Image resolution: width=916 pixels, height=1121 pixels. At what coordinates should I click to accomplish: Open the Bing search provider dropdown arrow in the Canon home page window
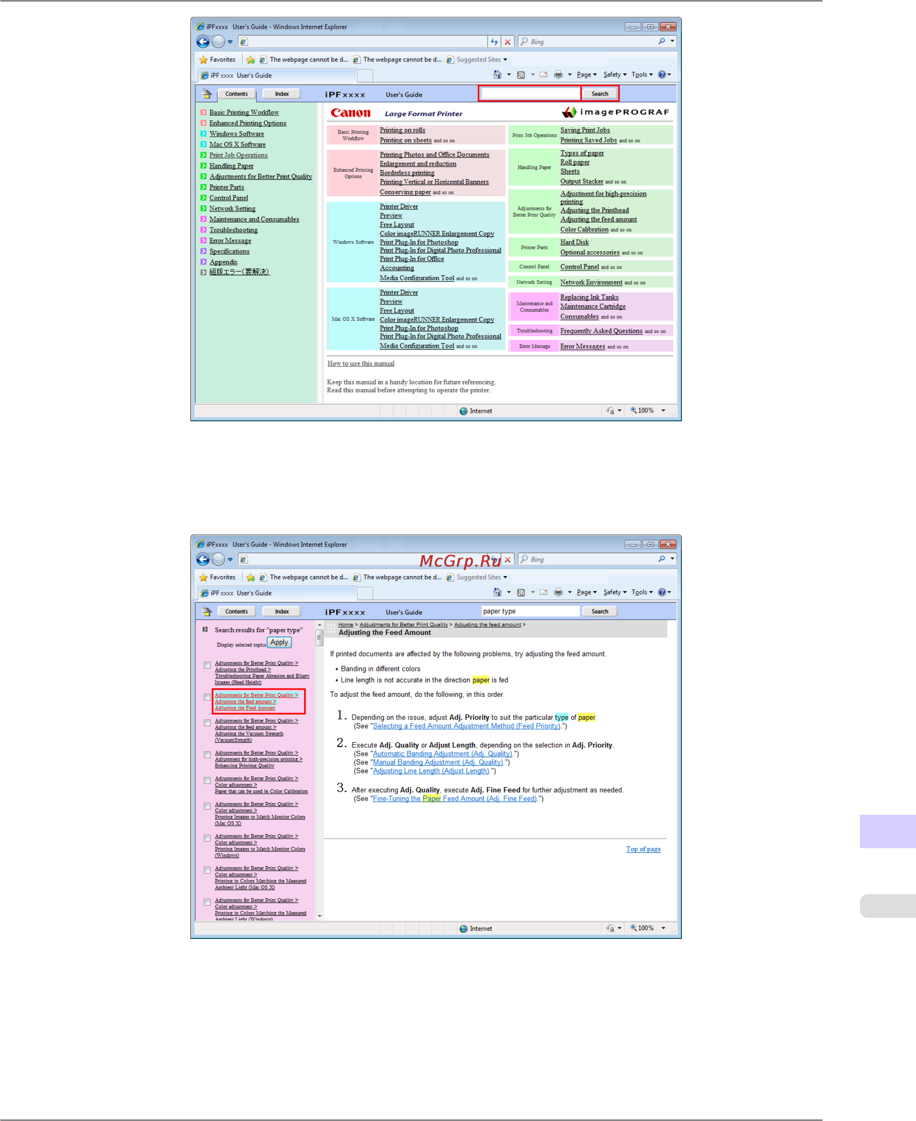tap(672, 41)
